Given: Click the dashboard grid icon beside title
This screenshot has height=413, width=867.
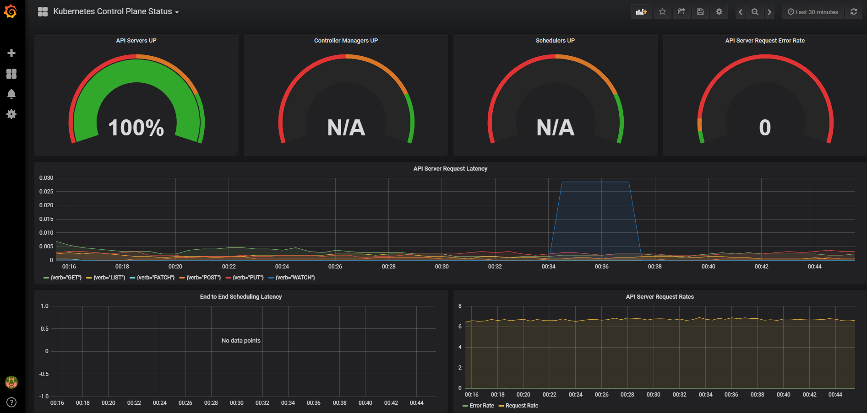Looking at the screenshot, I should click(x=43, y=12).
